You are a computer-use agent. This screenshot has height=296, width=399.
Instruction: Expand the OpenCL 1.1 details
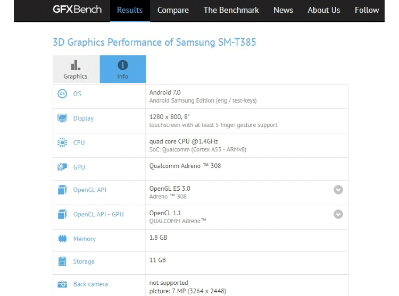[x=338, y=214]
